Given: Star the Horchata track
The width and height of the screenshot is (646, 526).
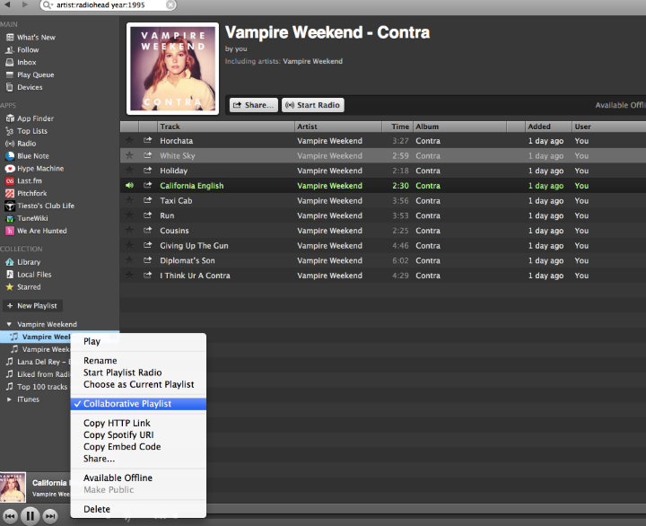Looking at the screenshot, I should click(129, 140).
